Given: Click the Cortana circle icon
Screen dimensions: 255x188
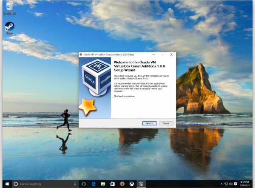Looking at the screenshot, I should [x=16, y=184].
